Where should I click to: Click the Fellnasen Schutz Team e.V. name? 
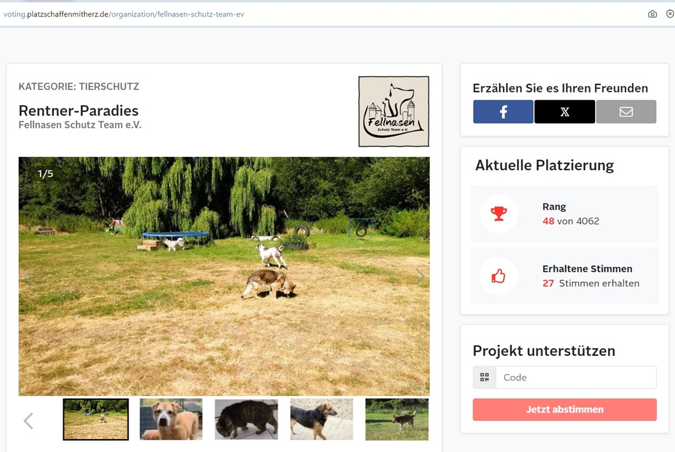[80, 125]
